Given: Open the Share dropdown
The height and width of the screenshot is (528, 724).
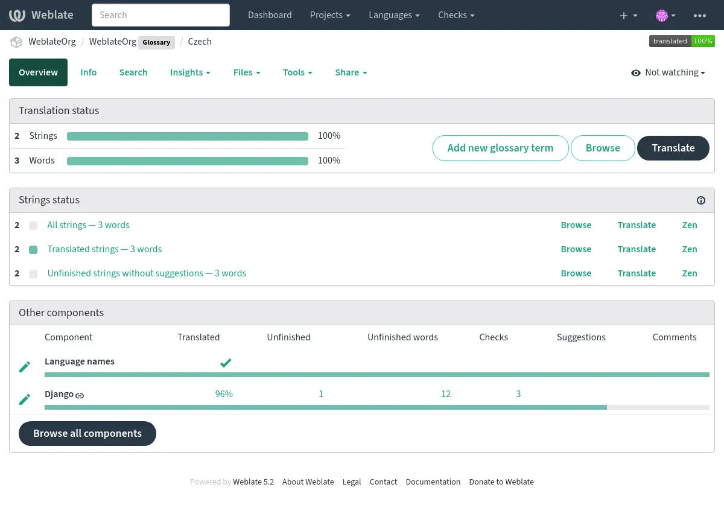Looking at the screenshot, I should (x=351, y=72).
